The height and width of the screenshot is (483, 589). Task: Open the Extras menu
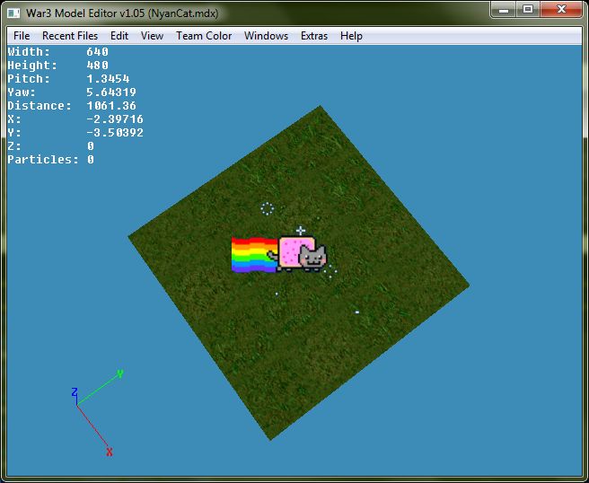click(x=314, y=36)
